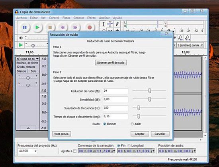Click the Pause transport button
219x167 pixels.
pos(25,27)
